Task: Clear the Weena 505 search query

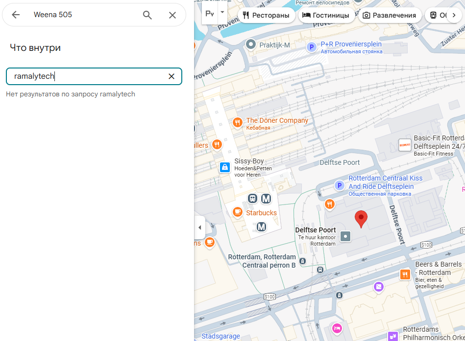Action: pos(172,15)
